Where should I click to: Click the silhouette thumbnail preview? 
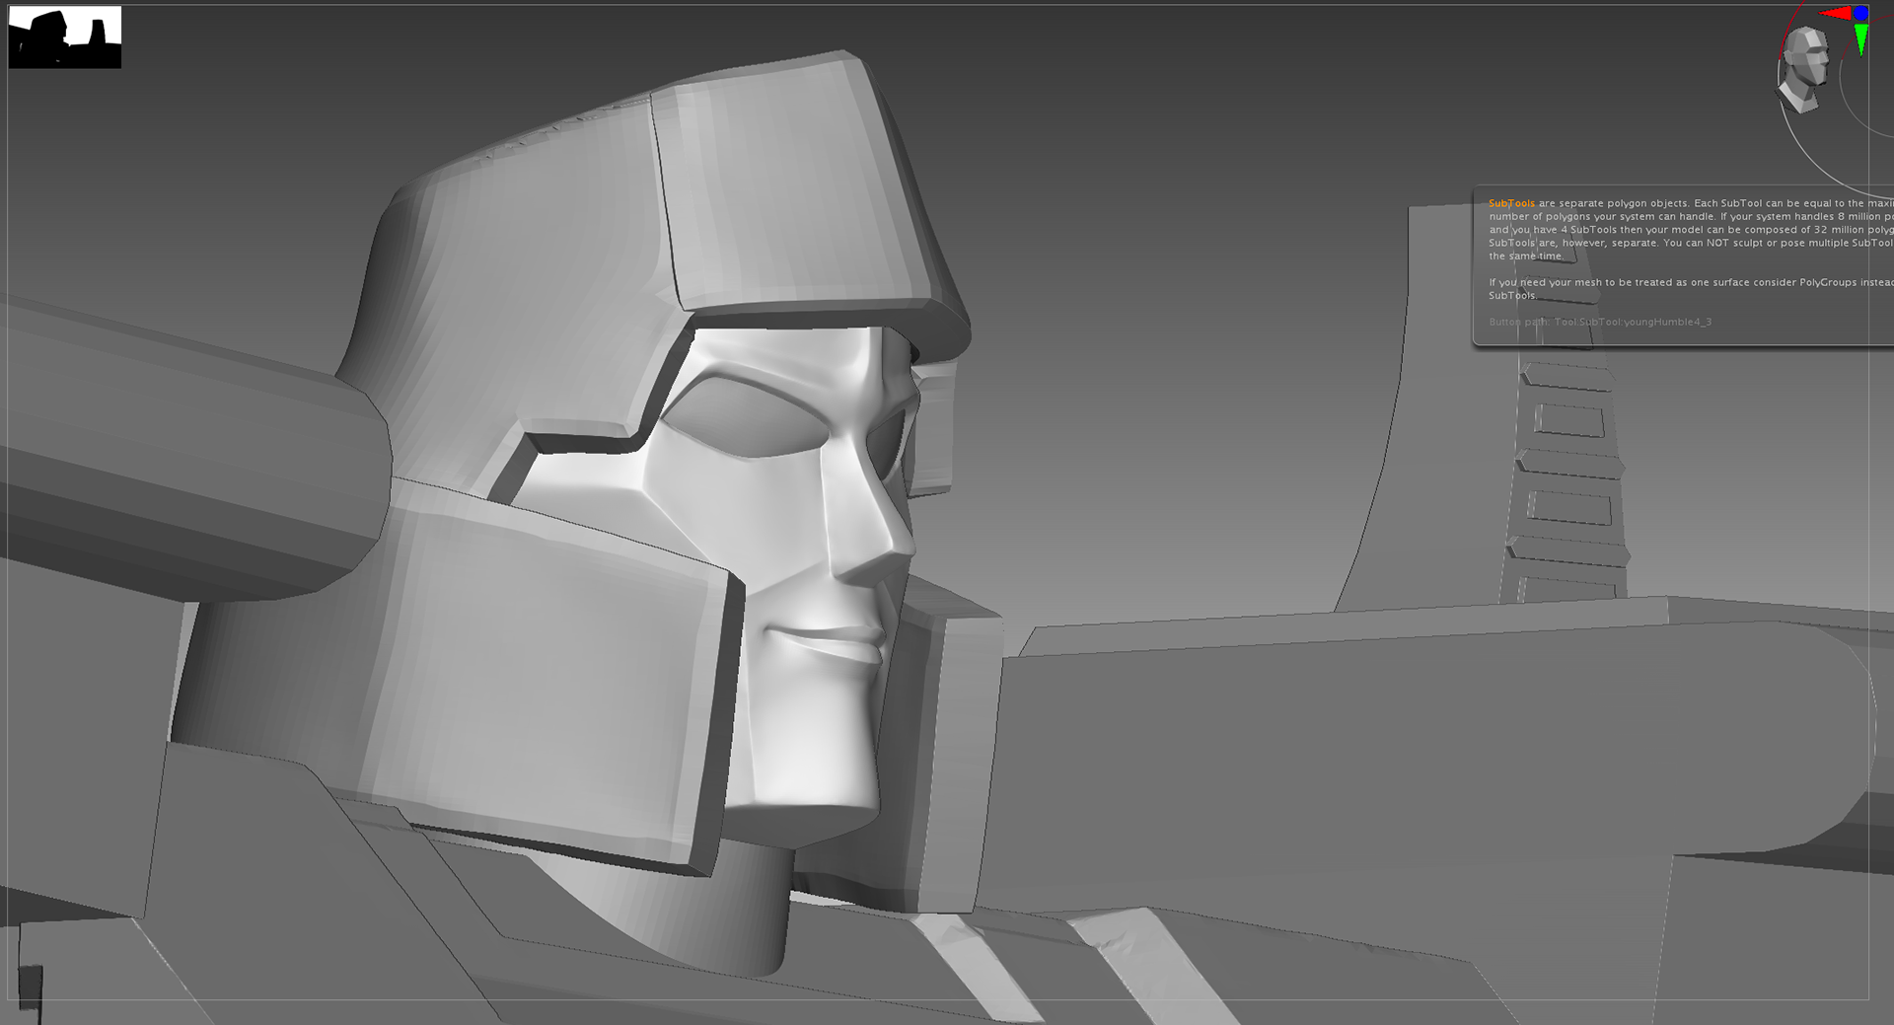[65, 37]
